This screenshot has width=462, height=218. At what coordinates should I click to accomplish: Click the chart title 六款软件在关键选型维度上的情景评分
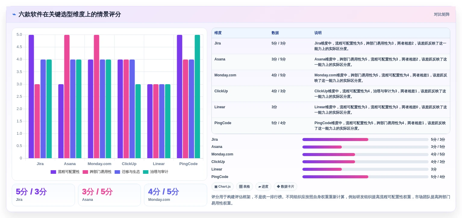(x=70, y=14)
